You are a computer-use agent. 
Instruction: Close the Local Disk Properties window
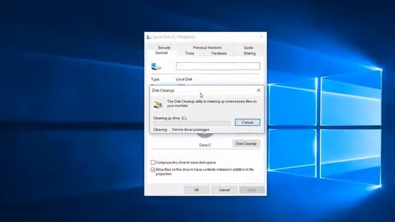coord(262,37)
